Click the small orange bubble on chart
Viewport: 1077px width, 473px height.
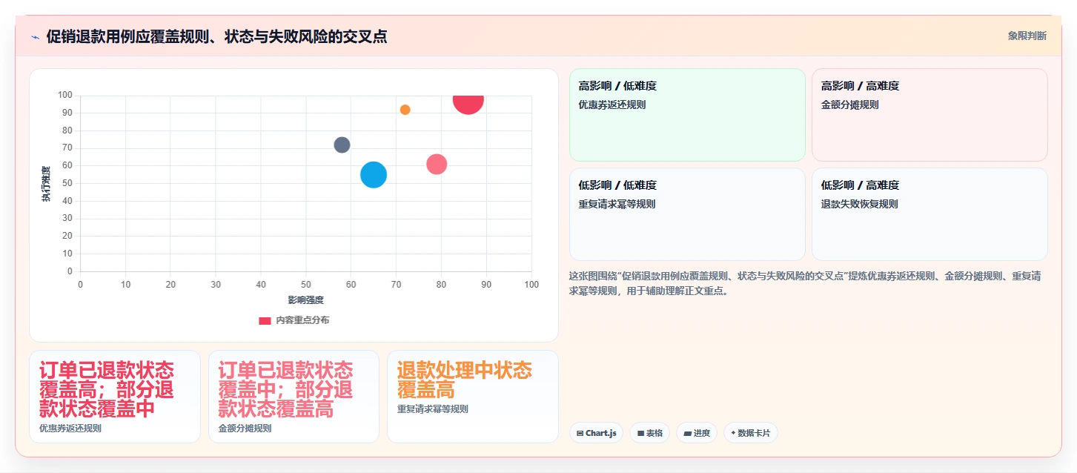coord(405,110)
